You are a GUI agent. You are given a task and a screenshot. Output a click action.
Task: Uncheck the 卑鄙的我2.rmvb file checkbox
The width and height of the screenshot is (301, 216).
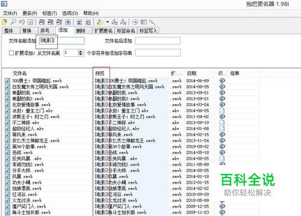pos(7,99)
